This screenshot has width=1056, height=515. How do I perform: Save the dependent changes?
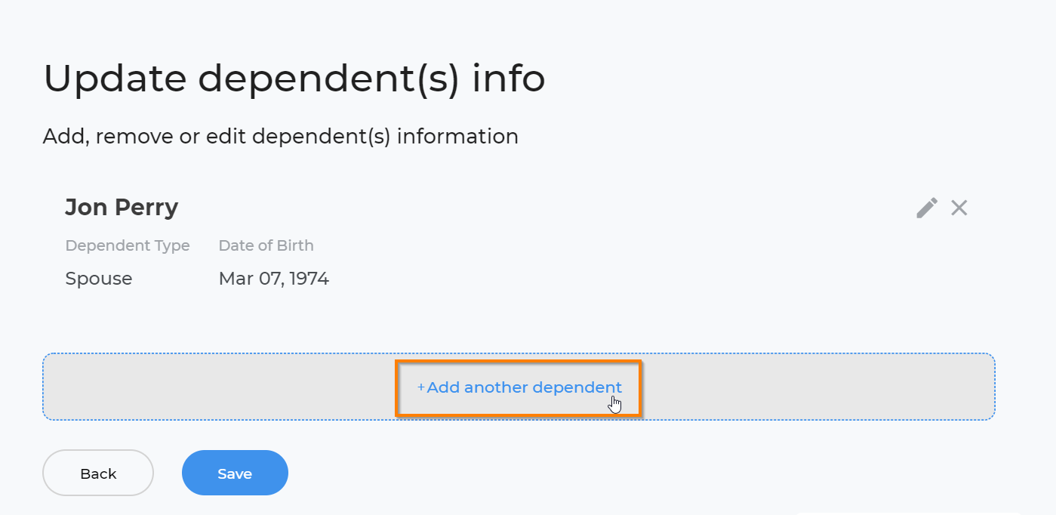pyautogui.click(x=235, y=473)
